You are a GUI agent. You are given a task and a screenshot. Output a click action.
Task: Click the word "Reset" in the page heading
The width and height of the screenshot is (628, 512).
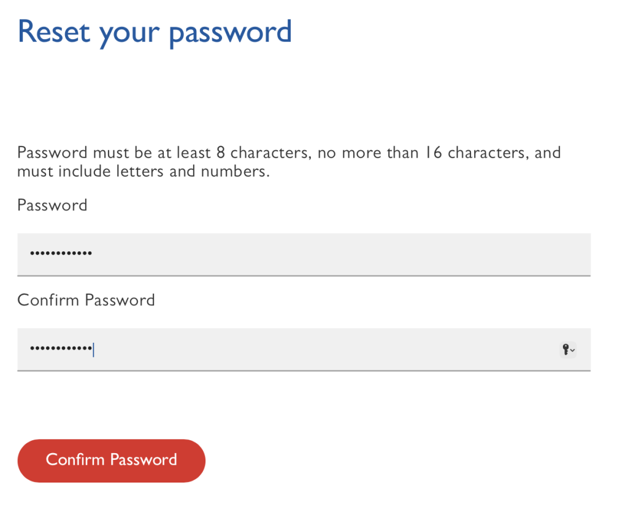tap(54, 31)
